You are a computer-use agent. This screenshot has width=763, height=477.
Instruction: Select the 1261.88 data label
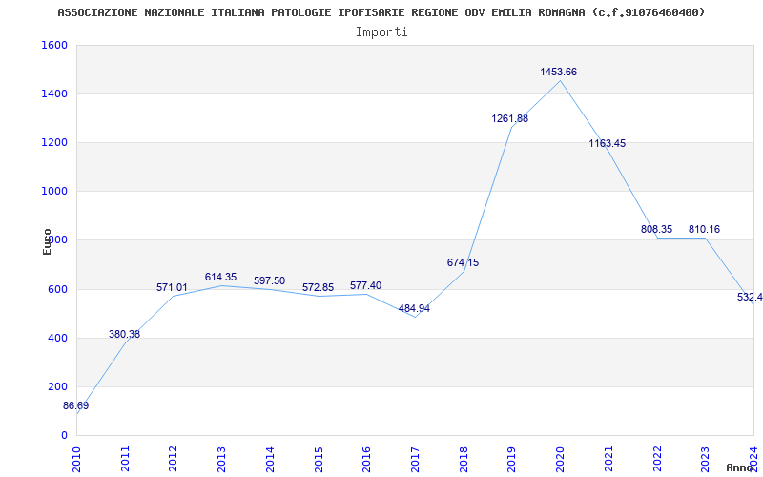pos(509,118)
